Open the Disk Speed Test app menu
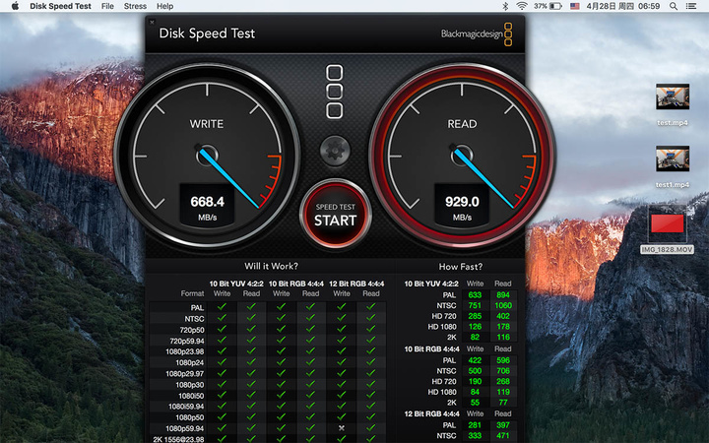The width and height of the screenshot is (709, 443). [61, 6]
